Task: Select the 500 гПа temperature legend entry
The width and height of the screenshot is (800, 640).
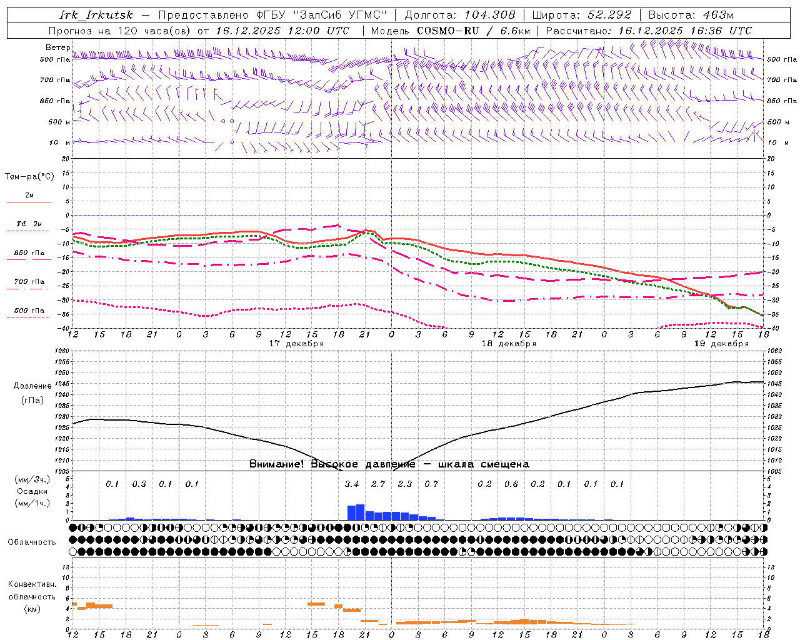Action: point(29,313)
